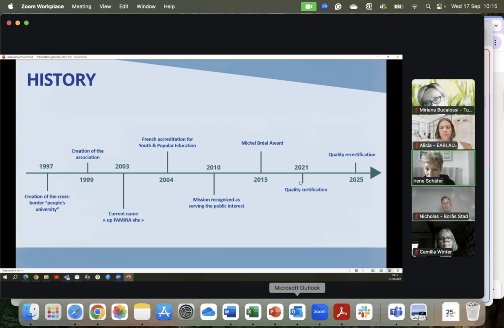This screenshot has height=328, width=504.
Task: Open Notes from the Dock
Action: [142, 312]
